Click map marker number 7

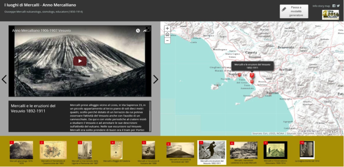click(252, 75)
